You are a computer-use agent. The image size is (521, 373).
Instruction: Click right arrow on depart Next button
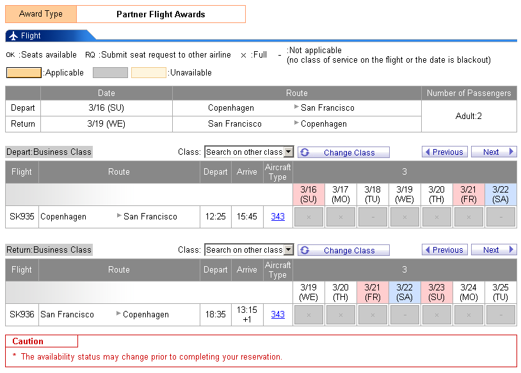click(x=511, y=152)
